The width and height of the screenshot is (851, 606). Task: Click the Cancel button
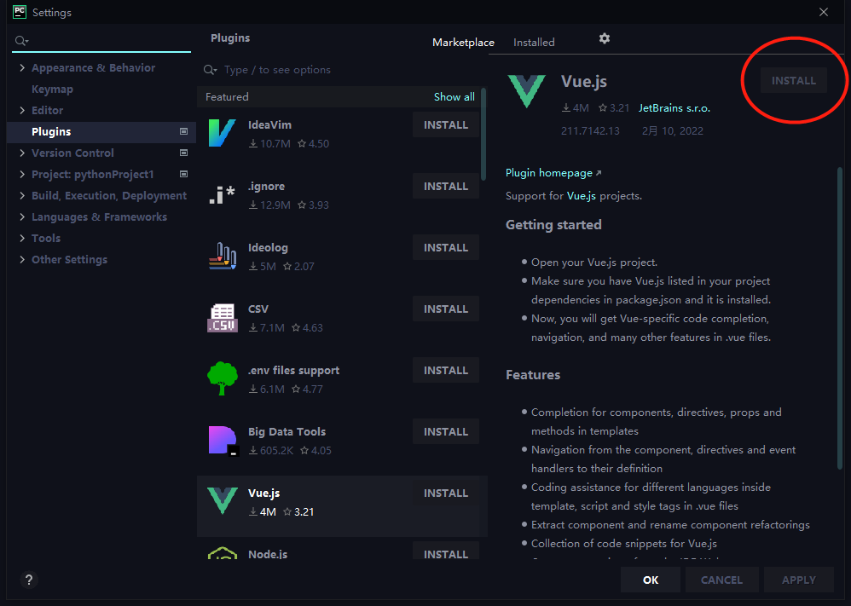721,580
